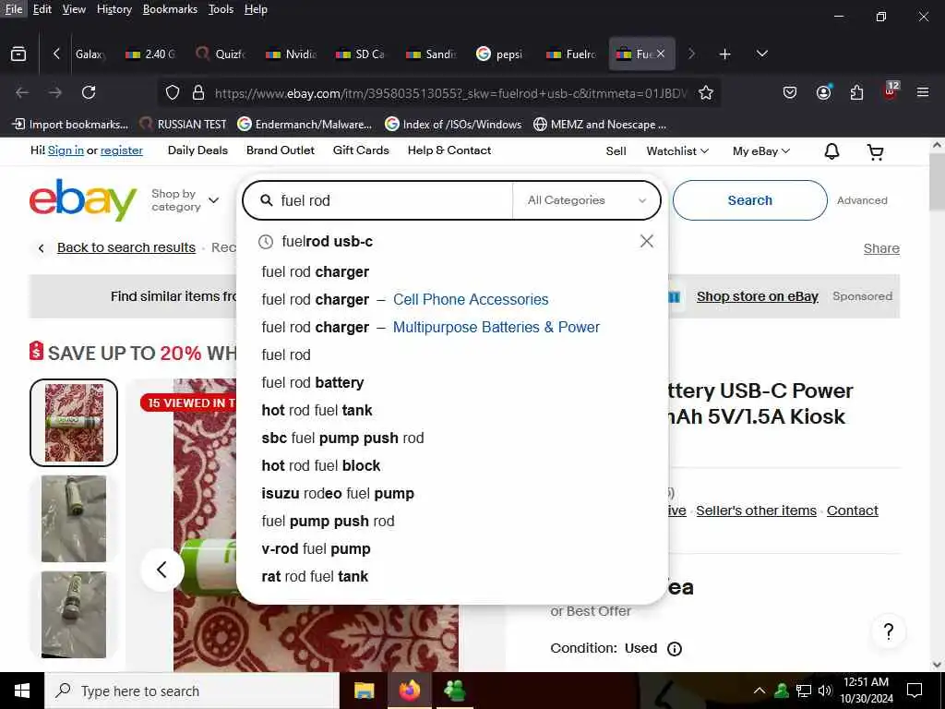The width and height of the screenshot is (945, 709).
Task: Click the help question mark button
Action: click(889, 631)
